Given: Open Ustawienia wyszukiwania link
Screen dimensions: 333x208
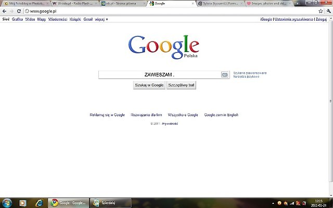Looking at the screenshot, I should pyautogui.click(x=293, y=19).
